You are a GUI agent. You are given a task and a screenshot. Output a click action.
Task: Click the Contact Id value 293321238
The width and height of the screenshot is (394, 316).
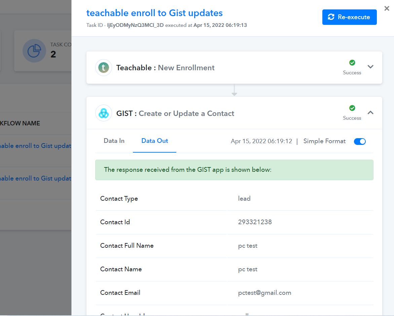click(x=255, y=222)
